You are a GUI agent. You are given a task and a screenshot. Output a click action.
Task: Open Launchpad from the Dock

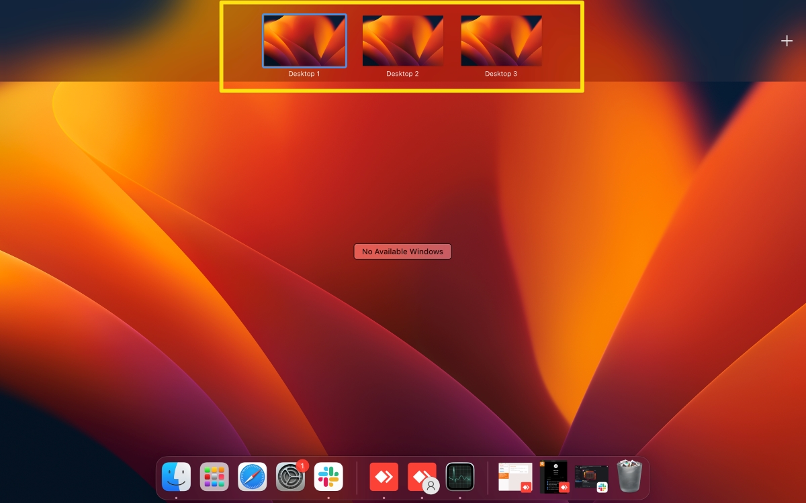[214, 477]
